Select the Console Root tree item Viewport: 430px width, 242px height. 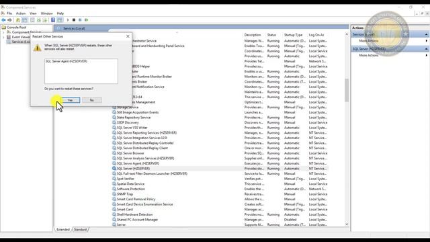pos(16,27)
